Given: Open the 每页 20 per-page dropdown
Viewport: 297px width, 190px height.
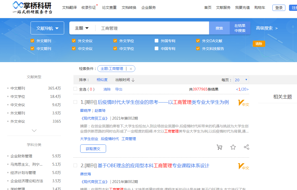Looking at the screenshot, I should click(241, 80).
